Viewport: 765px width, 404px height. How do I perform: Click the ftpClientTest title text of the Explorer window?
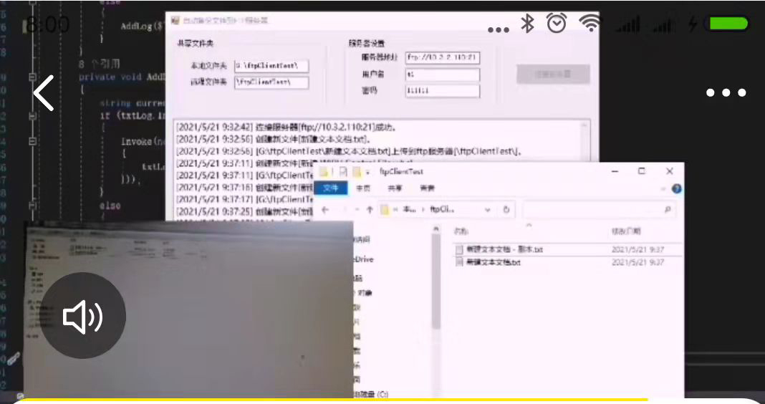point(401,172)
